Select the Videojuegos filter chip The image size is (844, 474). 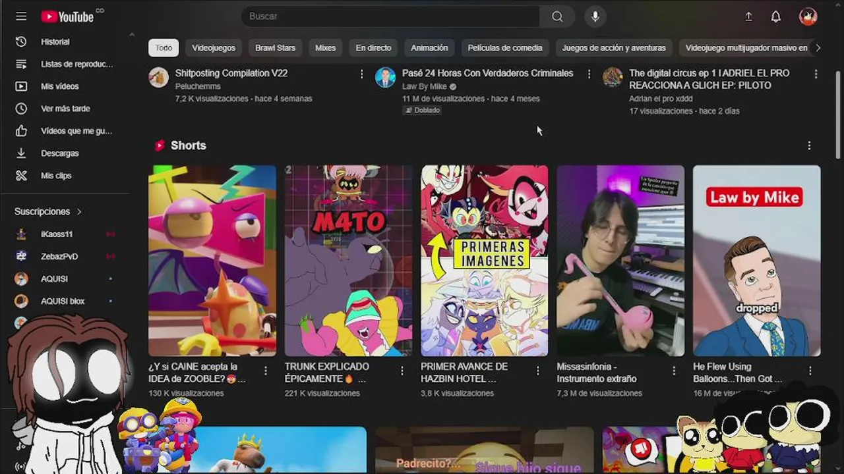coord(214,48)
